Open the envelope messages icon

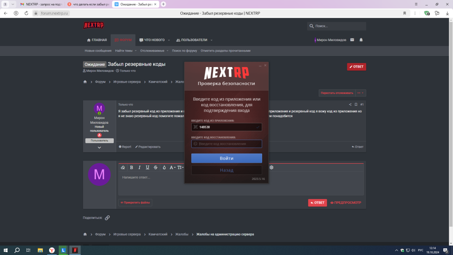(352, 40)
